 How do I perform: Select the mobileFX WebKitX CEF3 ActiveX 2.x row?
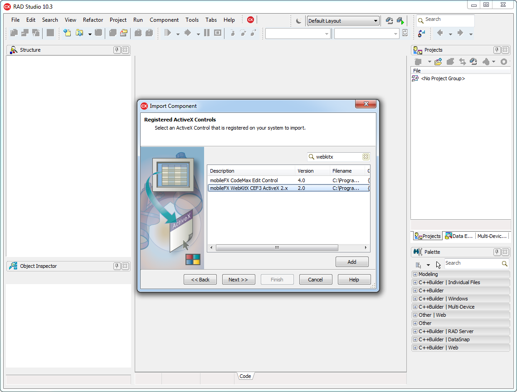tap(289, 188)
